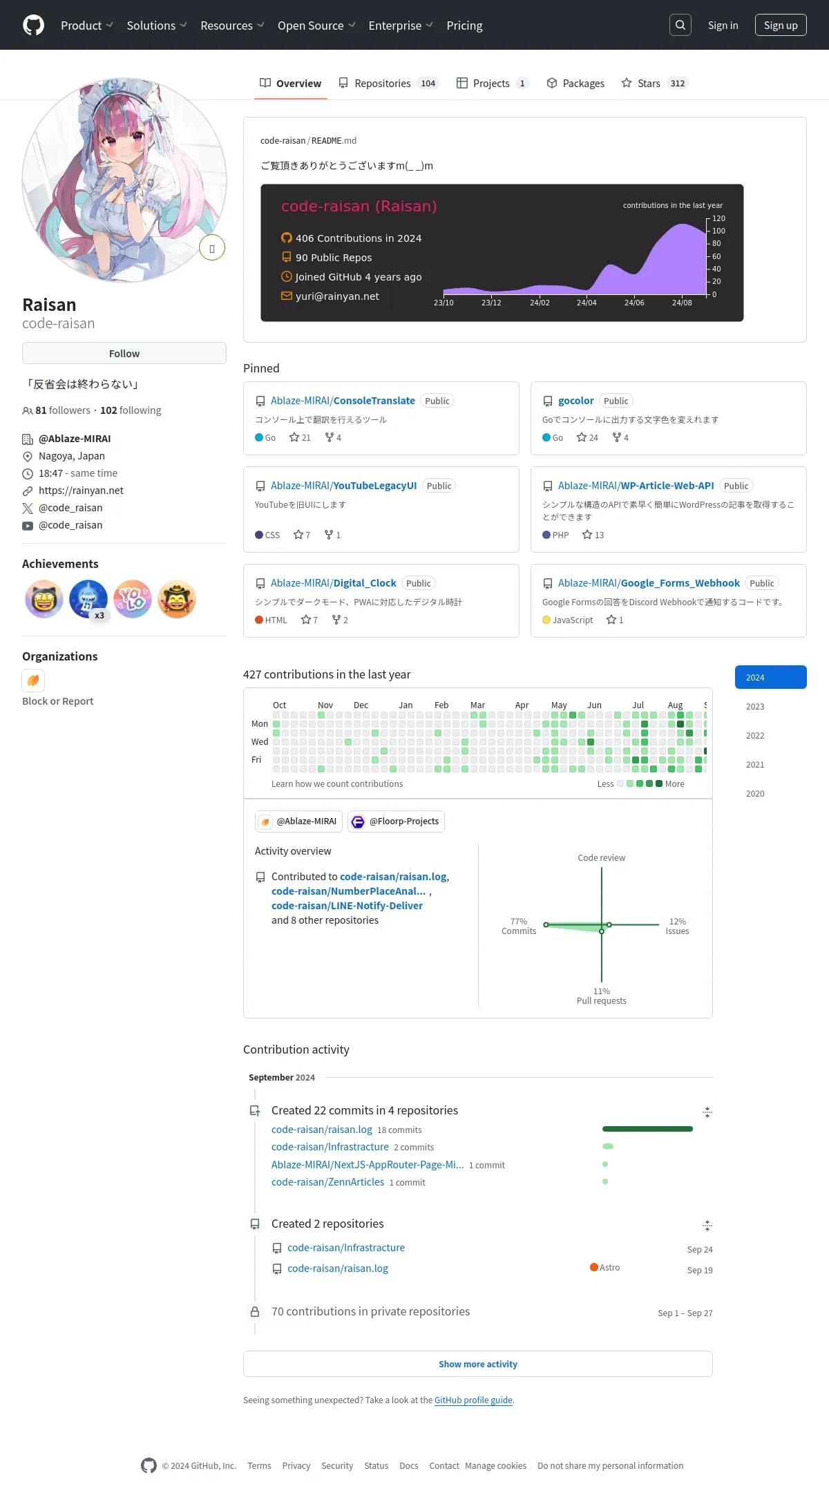Open the GitHub homepage logo
This screenshot has width=829, height=1502.
[x=33, y=25]
